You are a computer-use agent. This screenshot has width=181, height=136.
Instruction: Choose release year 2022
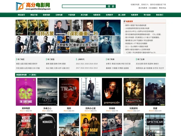point(78,64)
